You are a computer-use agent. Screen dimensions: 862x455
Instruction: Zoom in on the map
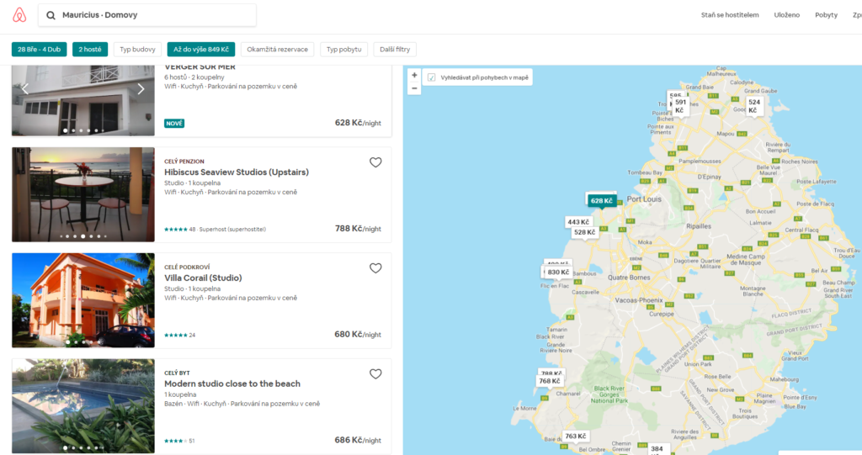(x=414, y=75)
